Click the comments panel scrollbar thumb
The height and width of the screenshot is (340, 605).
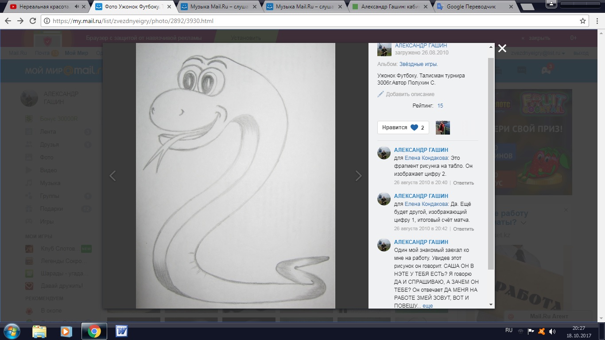point(491,163)
